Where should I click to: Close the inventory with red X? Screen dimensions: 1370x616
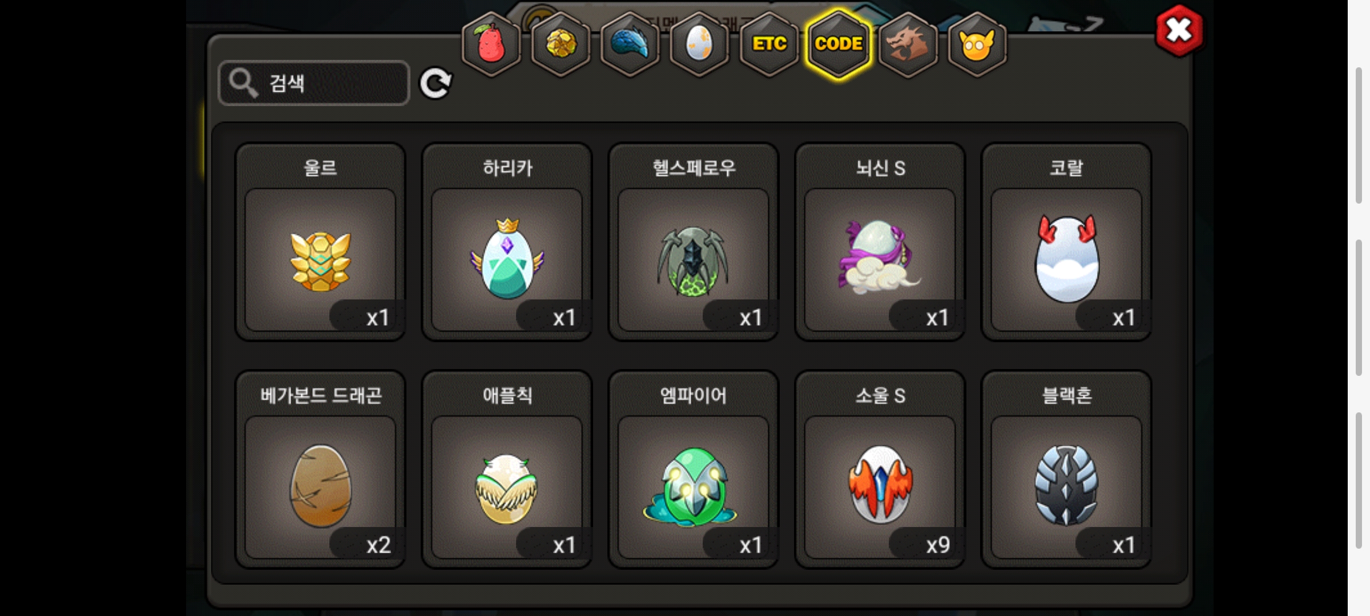click(x=1179, y=31)
